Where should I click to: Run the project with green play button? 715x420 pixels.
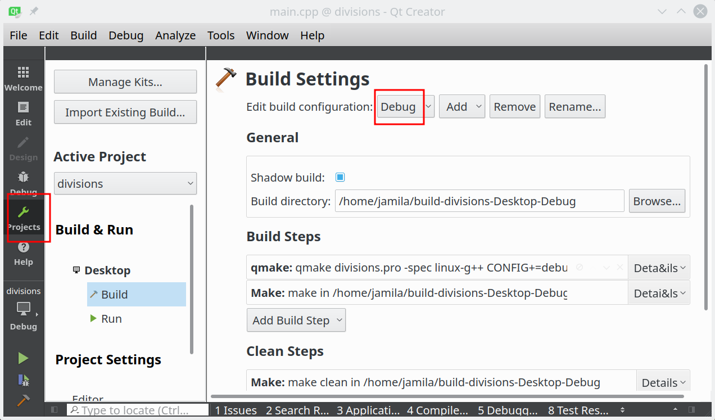pyautogui.click(x=23, y=358)
